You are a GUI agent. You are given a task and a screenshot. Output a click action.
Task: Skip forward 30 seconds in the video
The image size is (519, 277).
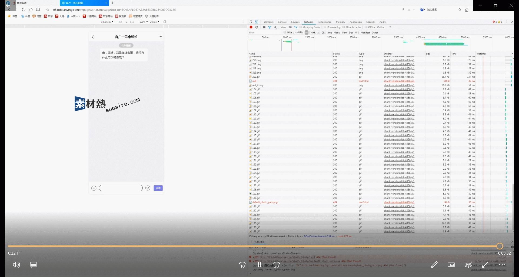[277, 265]
